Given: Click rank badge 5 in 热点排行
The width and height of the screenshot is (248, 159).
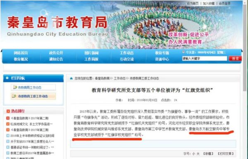Looking at the screenshot, I should click(8, 142).
